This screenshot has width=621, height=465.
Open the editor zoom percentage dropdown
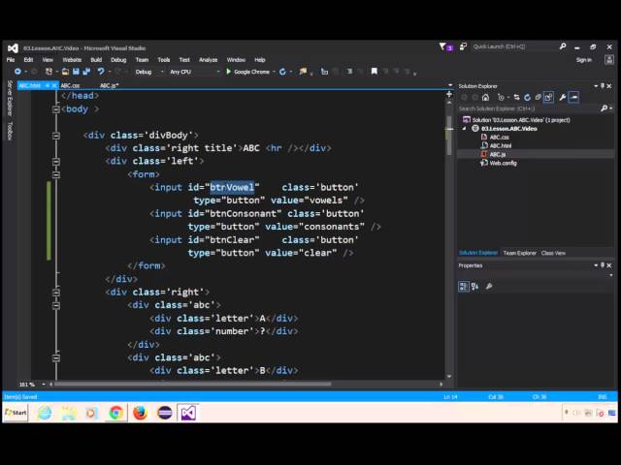point(44,384)
